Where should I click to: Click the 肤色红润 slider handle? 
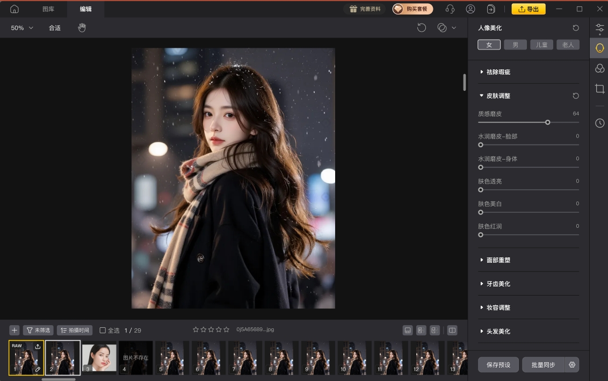(481, 235)
